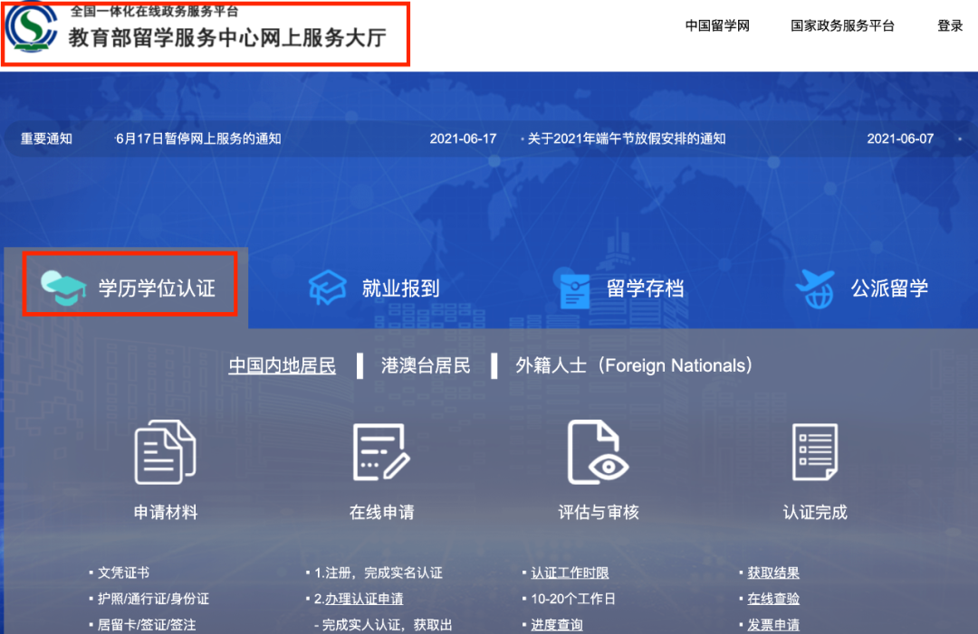Open the 认证完成 checklist icon
The image size is (978, 634).
point(813,454)
